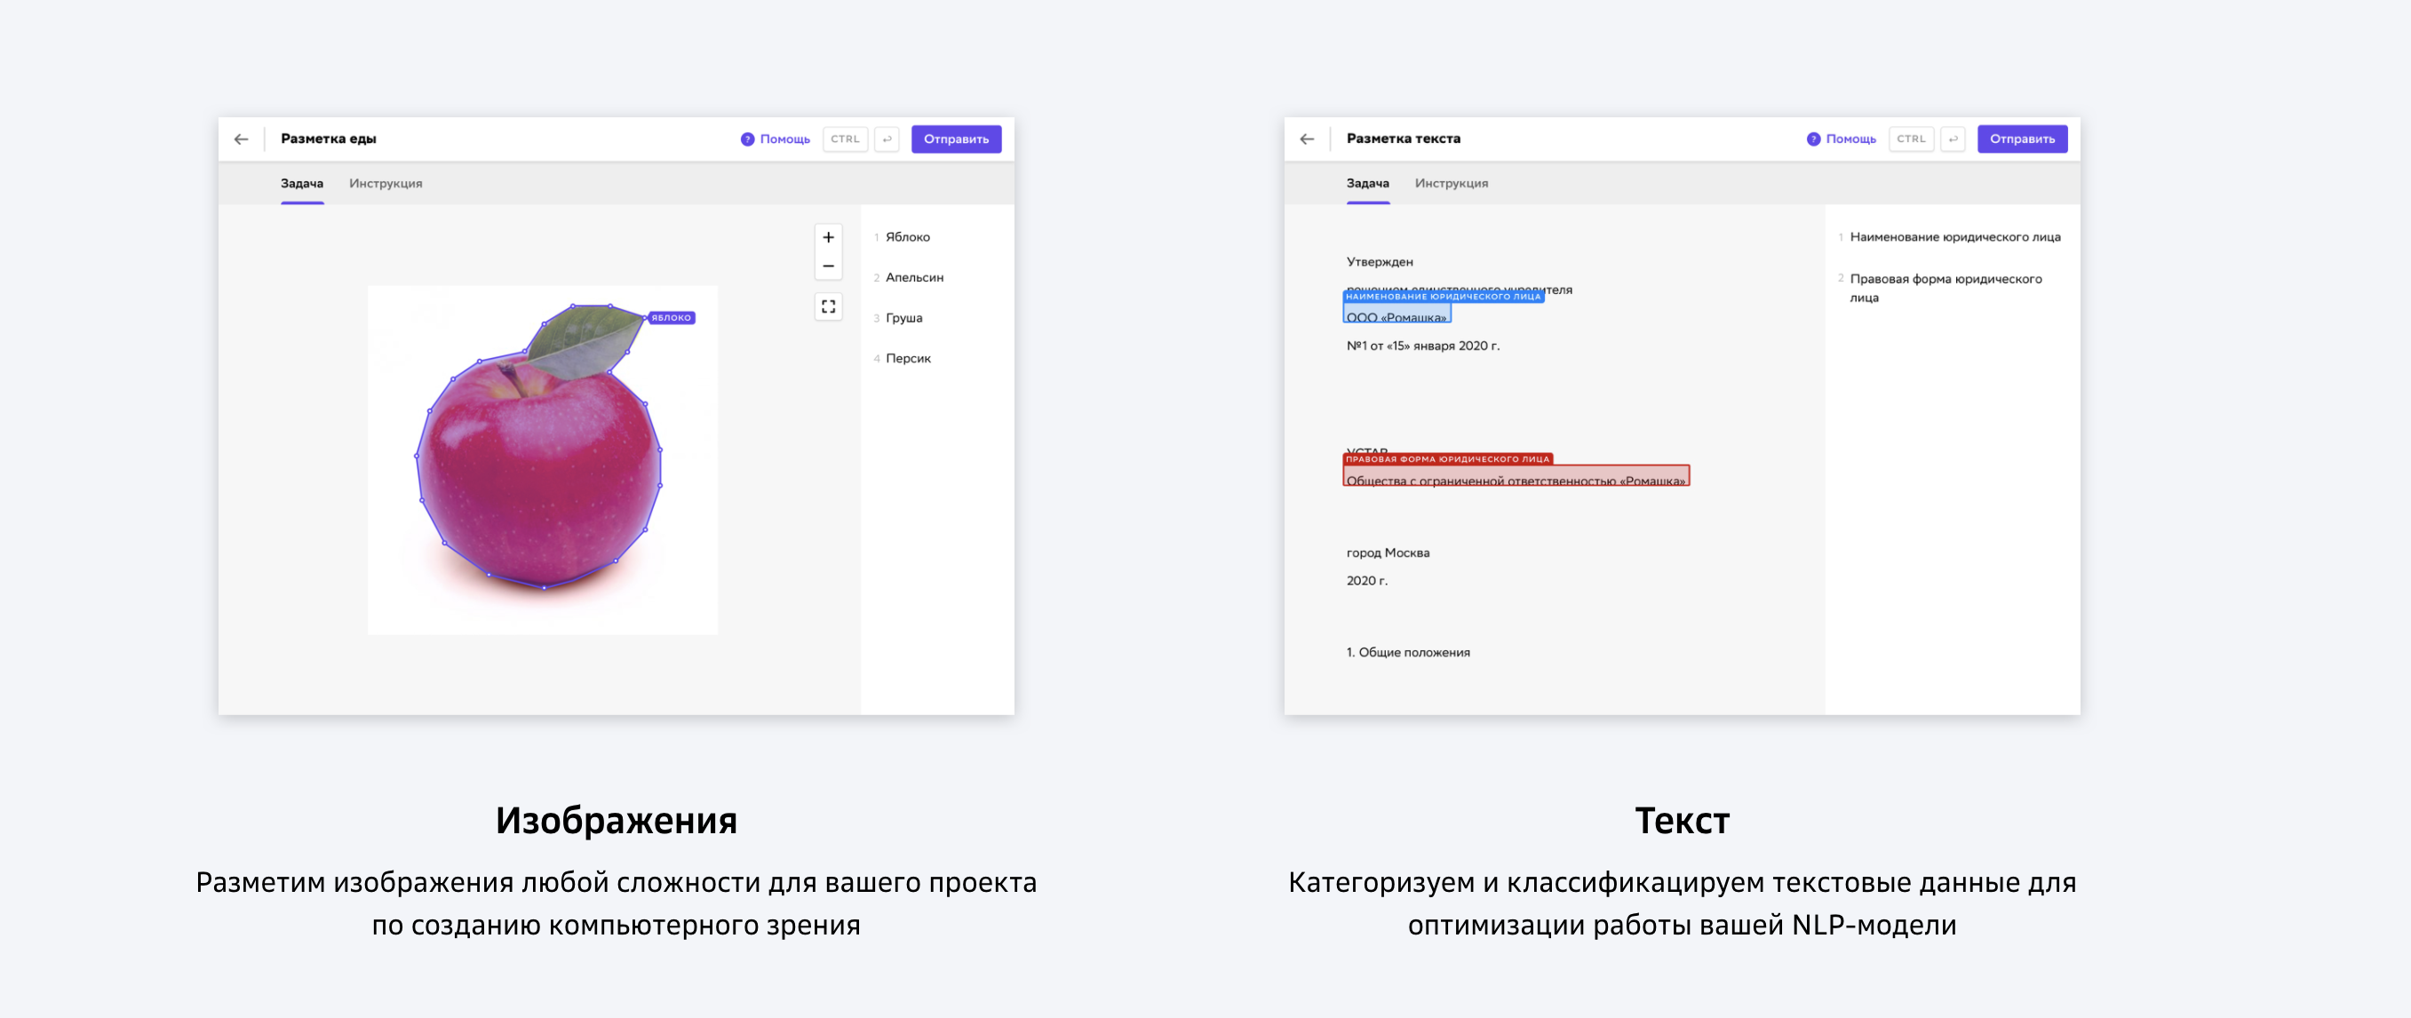Screen dimensions: 2411x1018
Task: Open Инструкция tab in food markup panel
Action: pos(385,183)
